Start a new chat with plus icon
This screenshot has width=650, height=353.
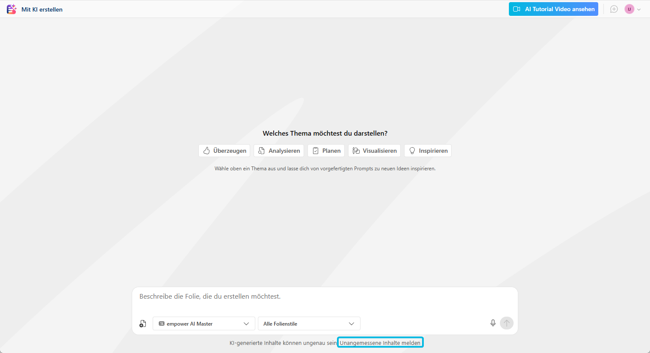(x=614, y=9)
